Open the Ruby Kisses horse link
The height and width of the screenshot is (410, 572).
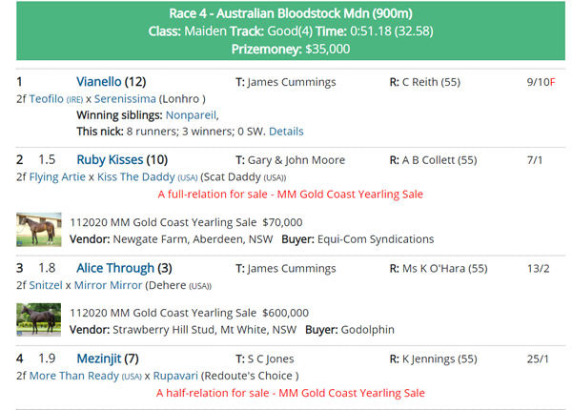110,159
